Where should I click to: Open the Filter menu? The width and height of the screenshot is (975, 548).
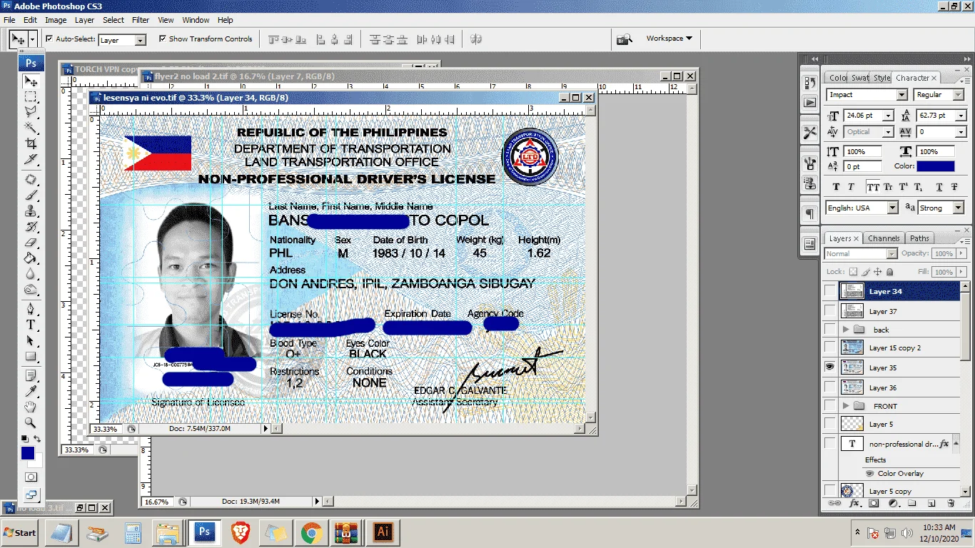point(141,20)
